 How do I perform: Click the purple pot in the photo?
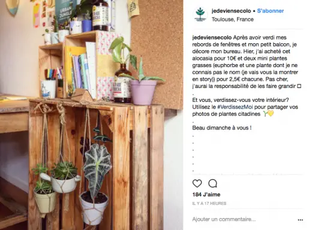click(143, 92)
